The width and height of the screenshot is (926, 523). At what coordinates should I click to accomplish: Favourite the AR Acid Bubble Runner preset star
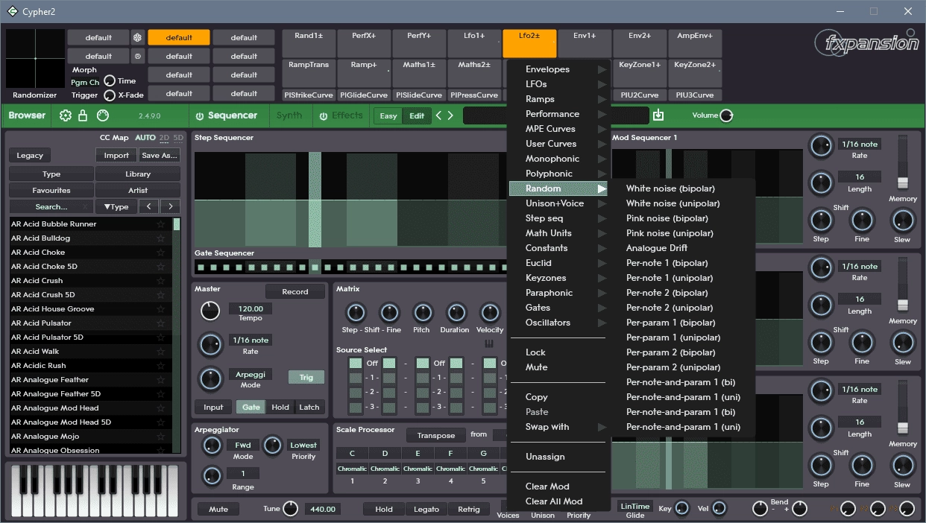pos(161,224)
